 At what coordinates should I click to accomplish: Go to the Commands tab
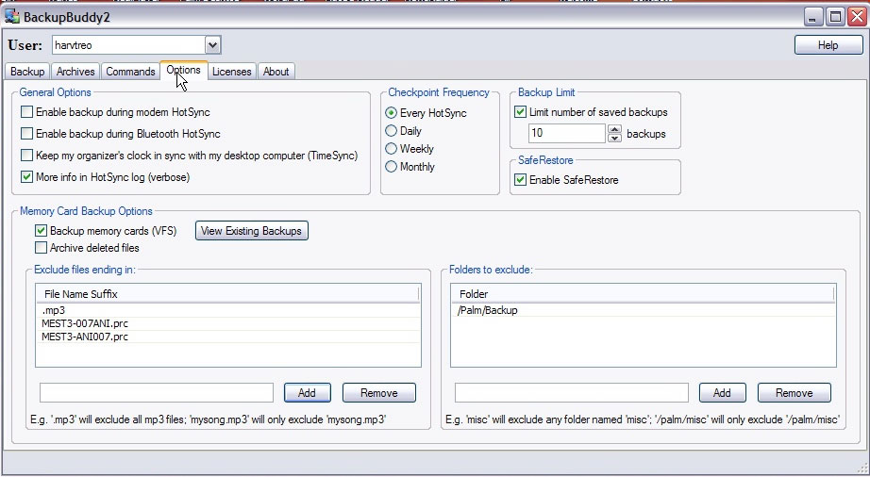pyautogui.click(x=130, y=72)
